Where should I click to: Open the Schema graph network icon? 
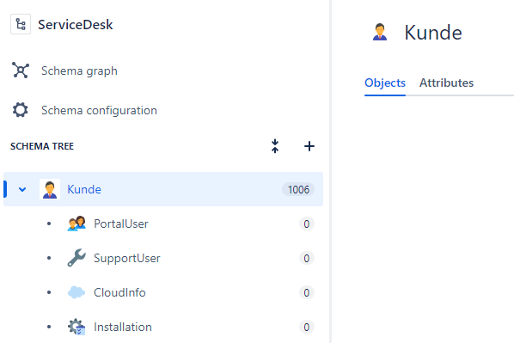[x=21, y=70]
